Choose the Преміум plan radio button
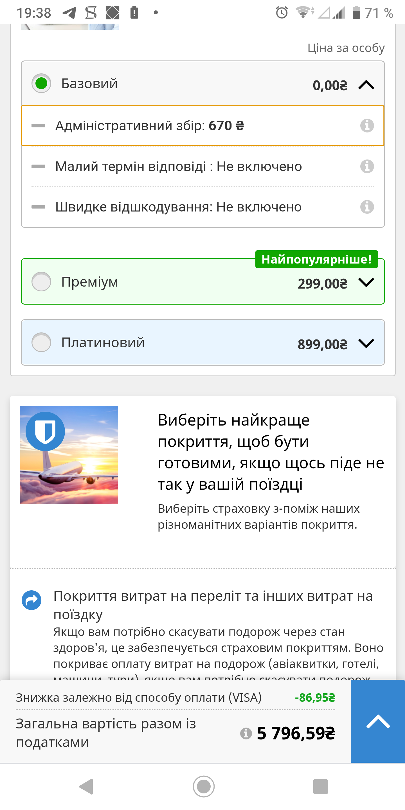405x810 pixels. (x=42, y=282)
